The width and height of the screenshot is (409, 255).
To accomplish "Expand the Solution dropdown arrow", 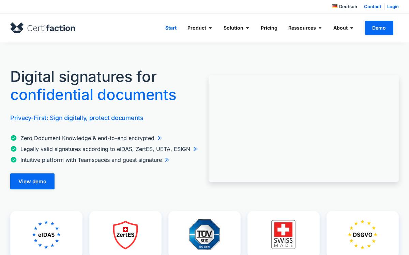I will pyautogui.click(x=247, y=28).
